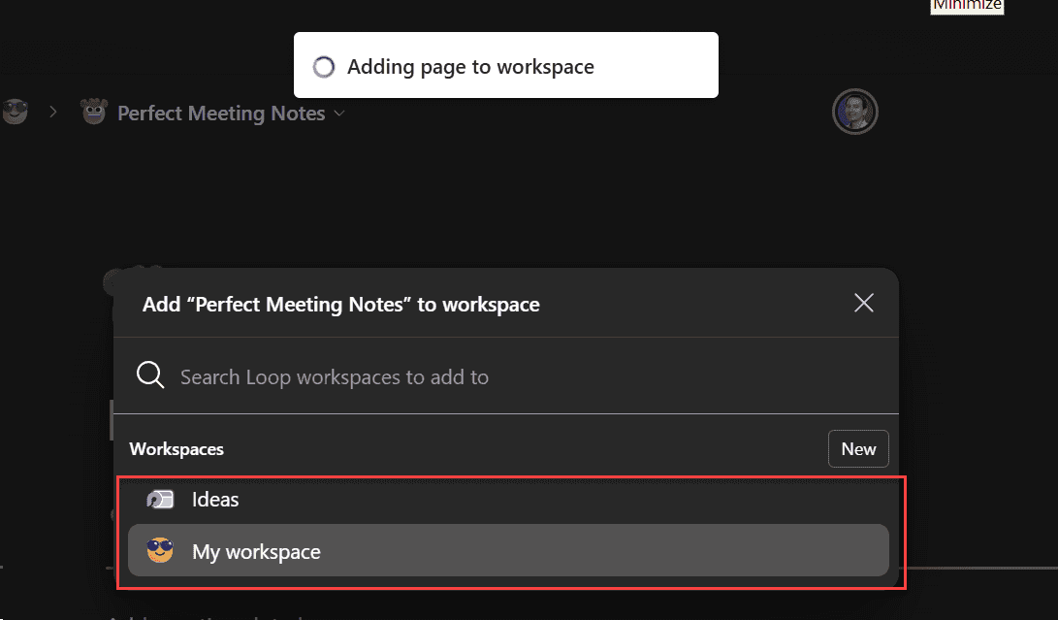The height and width of the screenshot is (620, 1058).
Task: Click the Perfect Meeting Notes page emoji icon
Action: coord(94,113)
